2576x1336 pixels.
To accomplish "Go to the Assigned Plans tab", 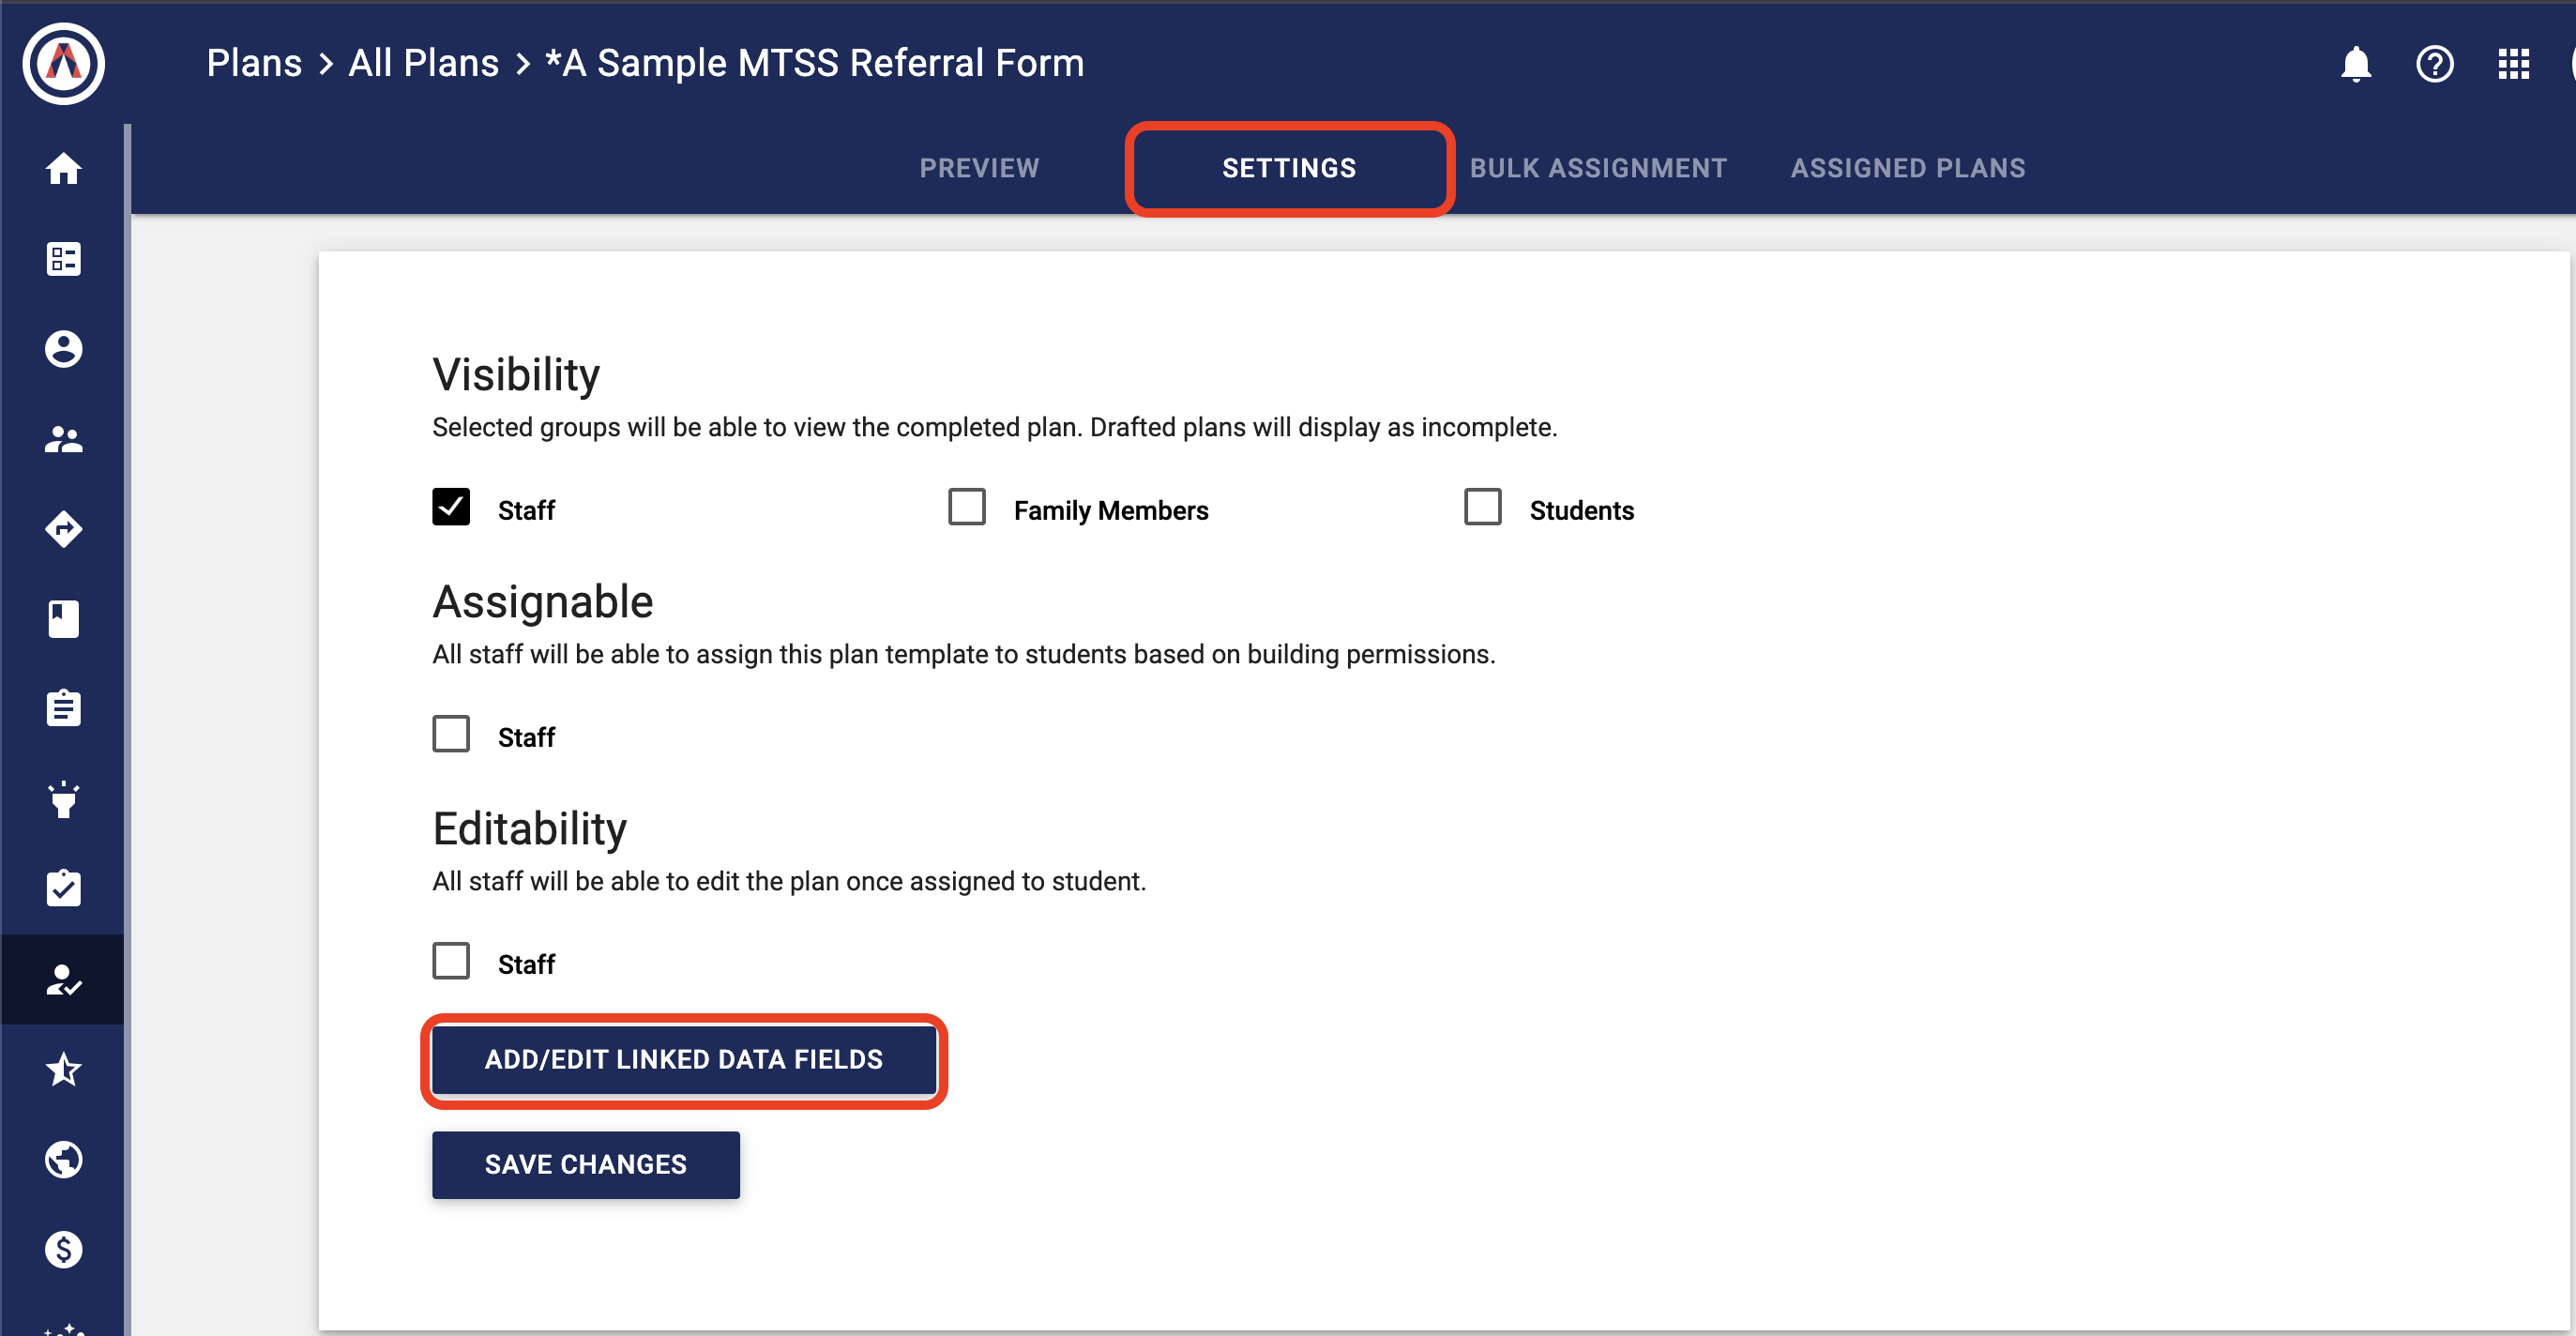I will click(x=1907, y=168).
